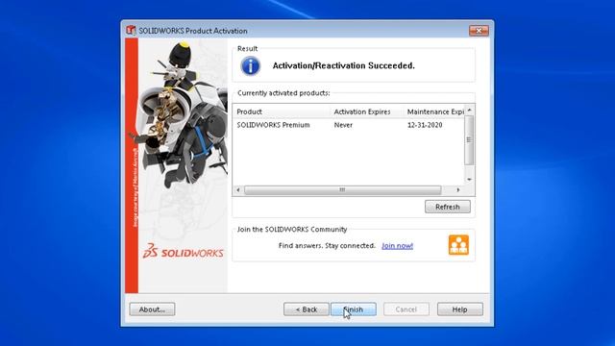Click the blue information icon in Result
This screenshot has height=346, width=615.
point(250,65)
